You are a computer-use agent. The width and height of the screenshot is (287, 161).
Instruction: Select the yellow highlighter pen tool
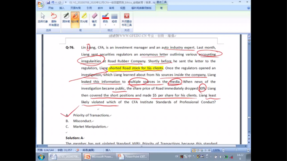[84, 18]
